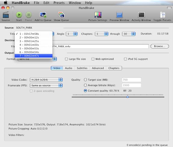Tick the 2-pass encoding checkbox
Viewport: 173px width, 147px height.
(x=31, y=91)
